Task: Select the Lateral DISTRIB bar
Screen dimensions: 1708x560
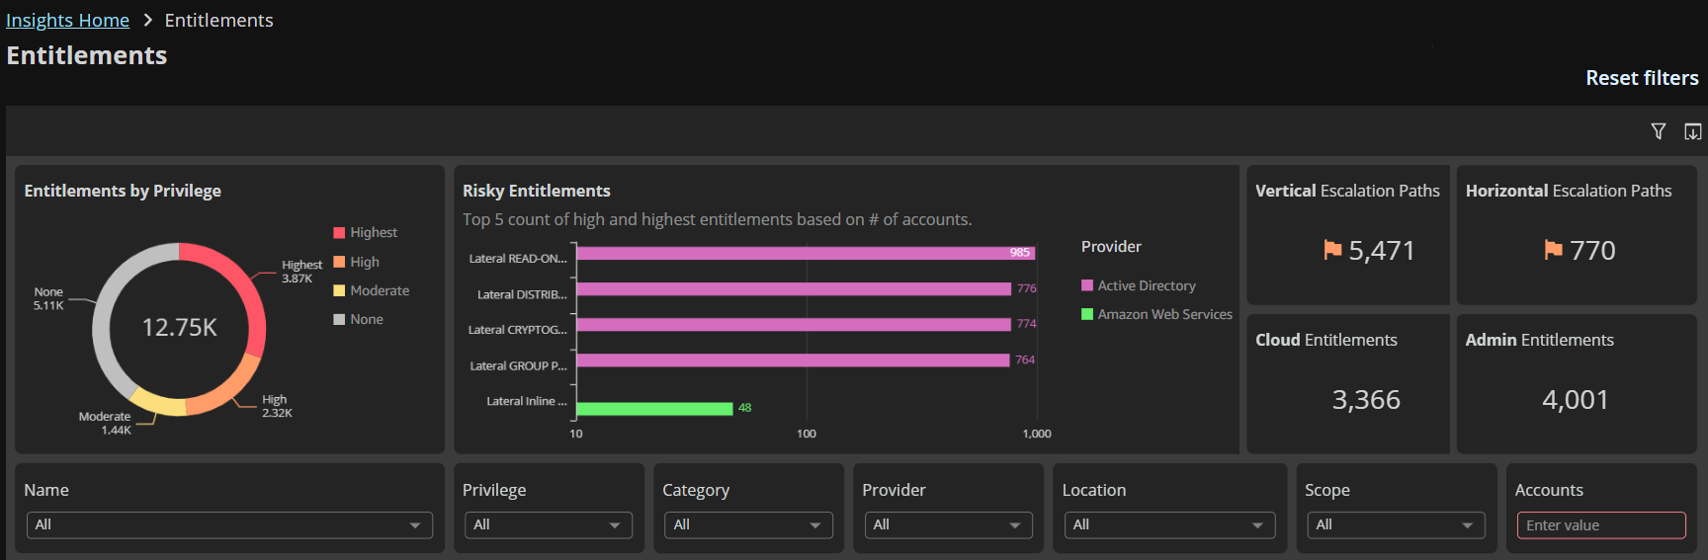Action: tap(794, 288)
